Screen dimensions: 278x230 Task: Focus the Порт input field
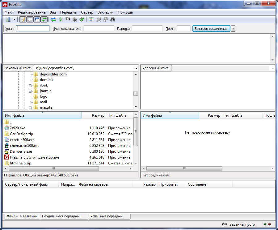184,28
